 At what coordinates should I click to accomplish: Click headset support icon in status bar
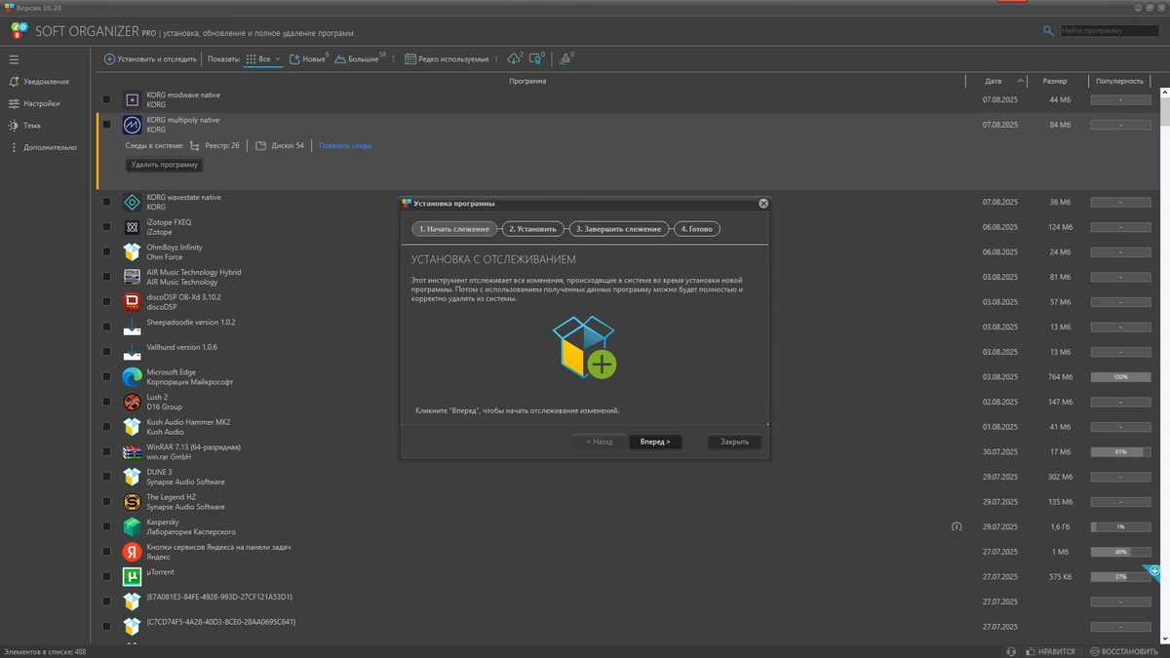pyautogui.click(x=1010, y=651)
